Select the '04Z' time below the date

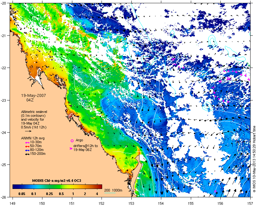point(30,100)
